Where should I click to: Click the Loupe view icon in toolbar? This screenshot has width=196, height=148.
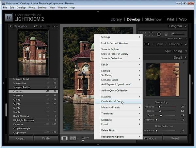[64, 138]
